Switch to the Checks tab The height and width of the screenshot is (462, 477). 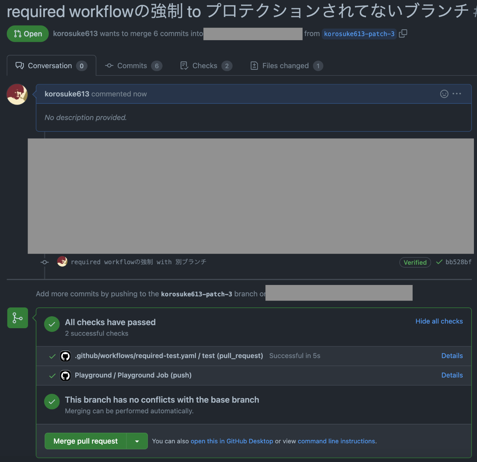point(206,66)
